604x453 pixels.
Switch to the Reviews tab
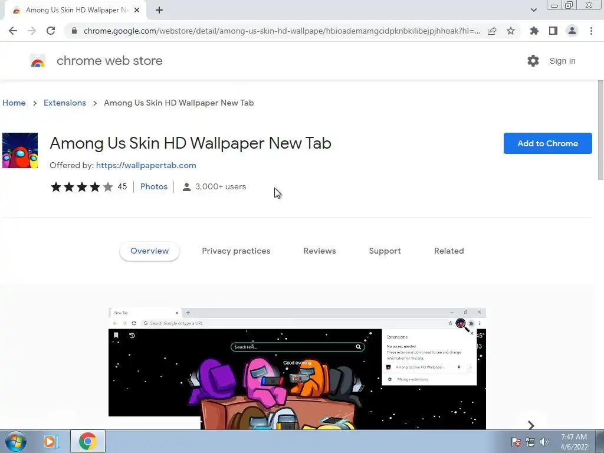(320, 251)
